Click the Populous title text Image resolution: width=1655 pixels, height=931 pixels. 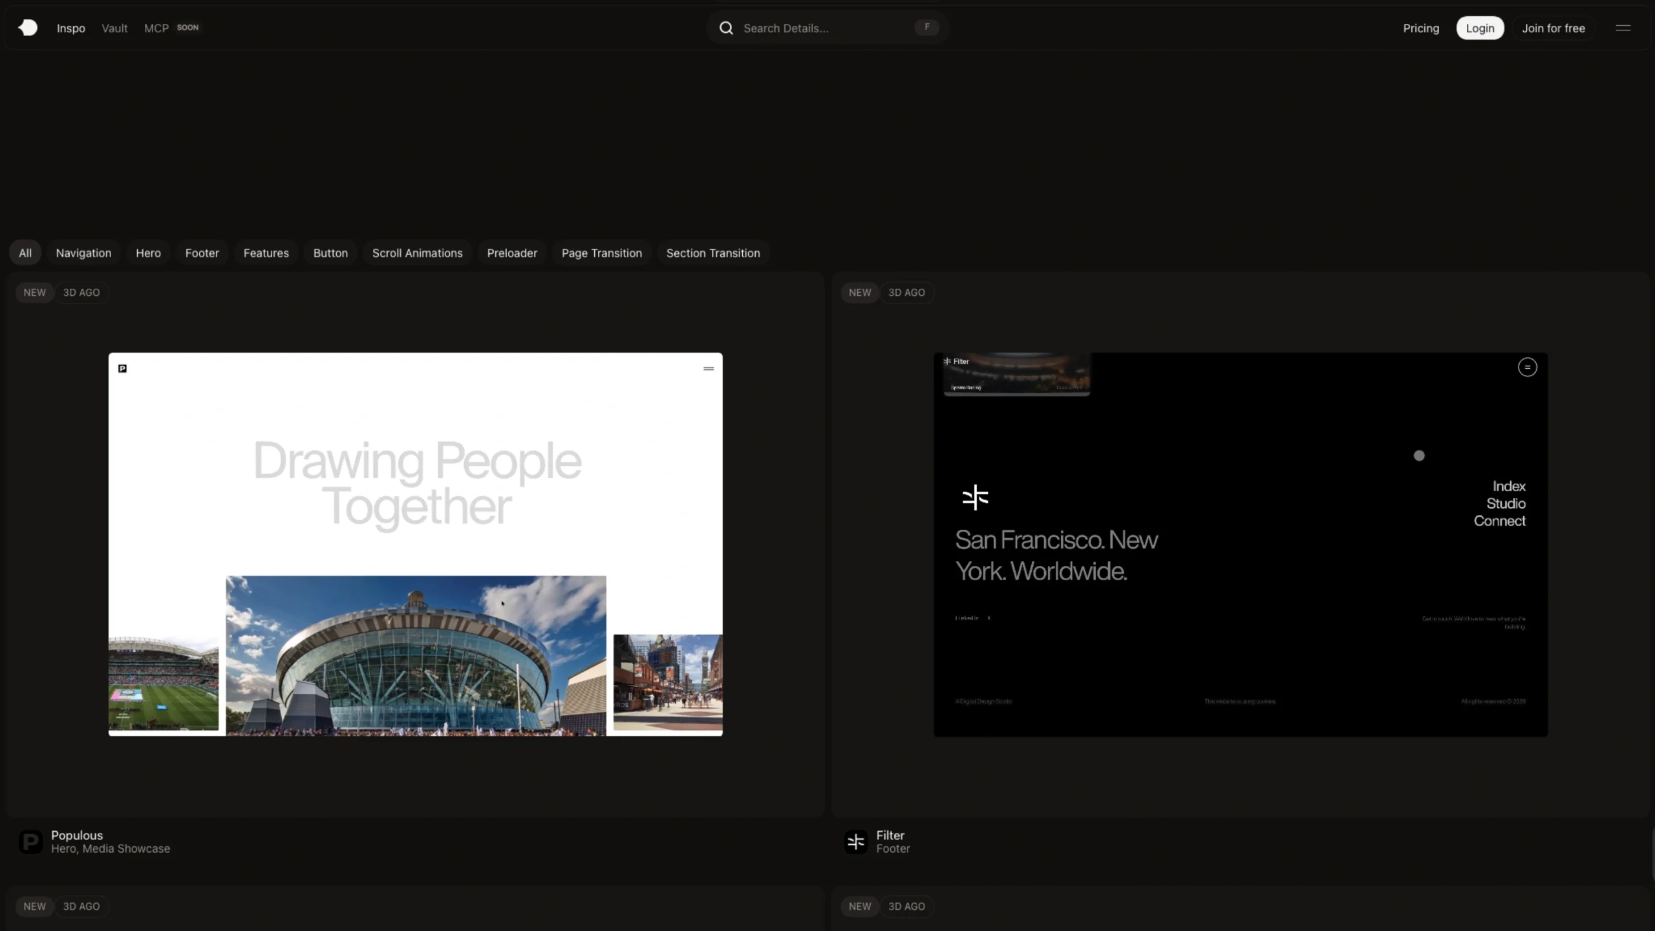point(77,835)
